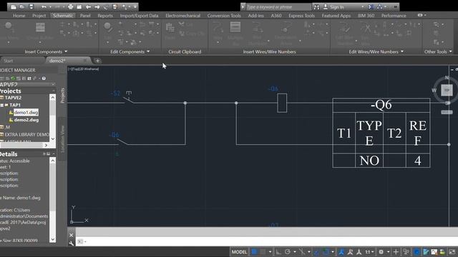Open the Icon Menu component tool
This screenshot has height=257, width=458.
[9, 31]
